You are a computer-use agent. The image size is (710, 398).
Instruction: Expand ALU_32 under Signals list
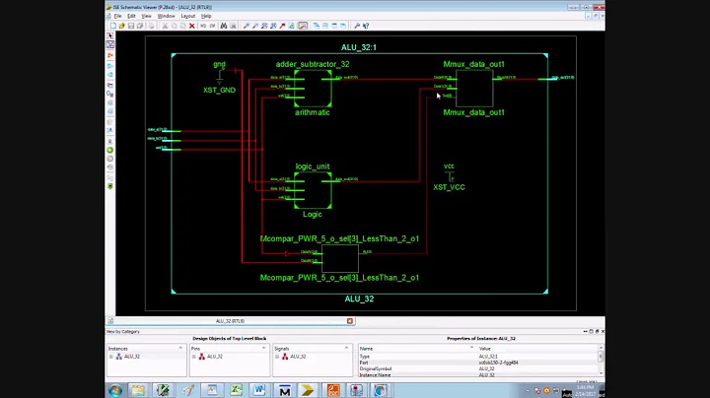277,357
